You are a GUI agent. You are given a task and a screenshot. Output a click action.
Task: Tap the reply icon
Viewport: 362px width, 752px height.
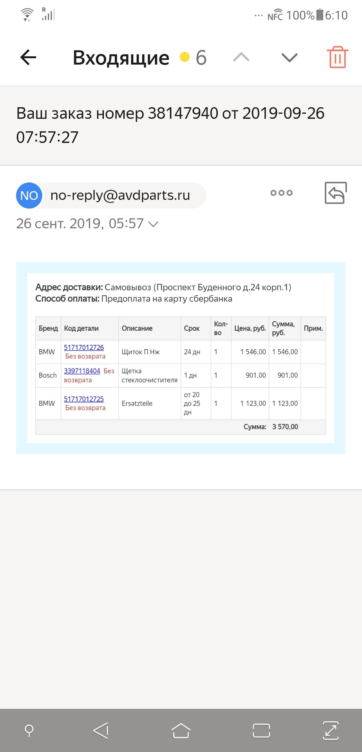(x=336, y=193)
